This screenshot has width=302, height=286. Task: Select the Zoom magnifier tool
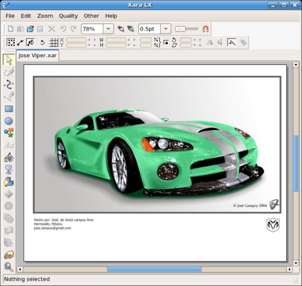[9, 267]
